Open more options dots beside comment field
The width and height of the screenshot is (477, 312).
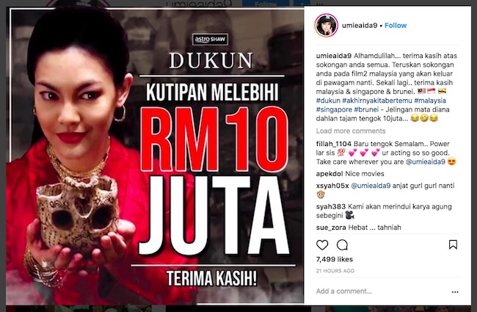(x=455, y=292)
